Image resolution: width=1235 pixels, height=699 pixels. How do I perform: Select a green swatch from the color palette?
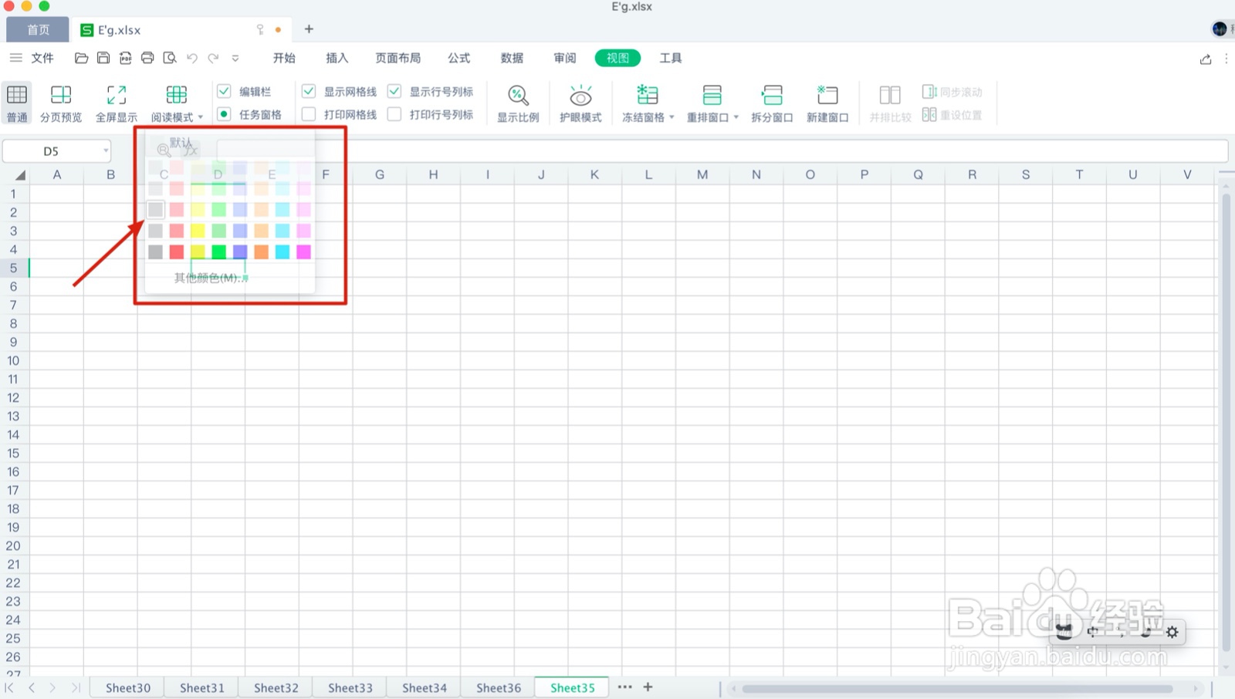click(218, 252)
